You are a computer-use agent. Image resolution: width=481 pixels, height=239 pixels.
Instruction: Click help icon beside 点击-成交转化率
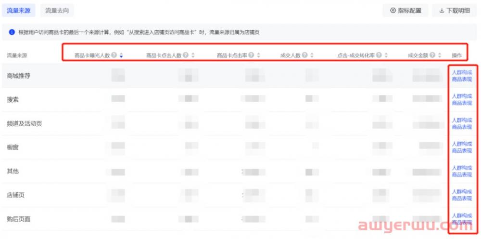click(x=379, y=55)
